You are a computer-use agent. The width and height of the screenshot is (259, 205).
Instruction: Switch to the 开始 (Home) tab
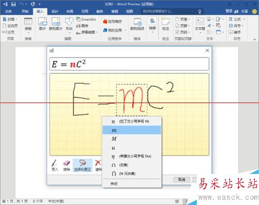(x=25, y=11)
